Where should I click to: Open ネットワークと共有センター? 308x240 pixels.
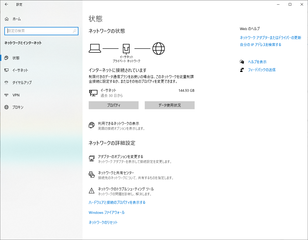(x=116, y=173)
